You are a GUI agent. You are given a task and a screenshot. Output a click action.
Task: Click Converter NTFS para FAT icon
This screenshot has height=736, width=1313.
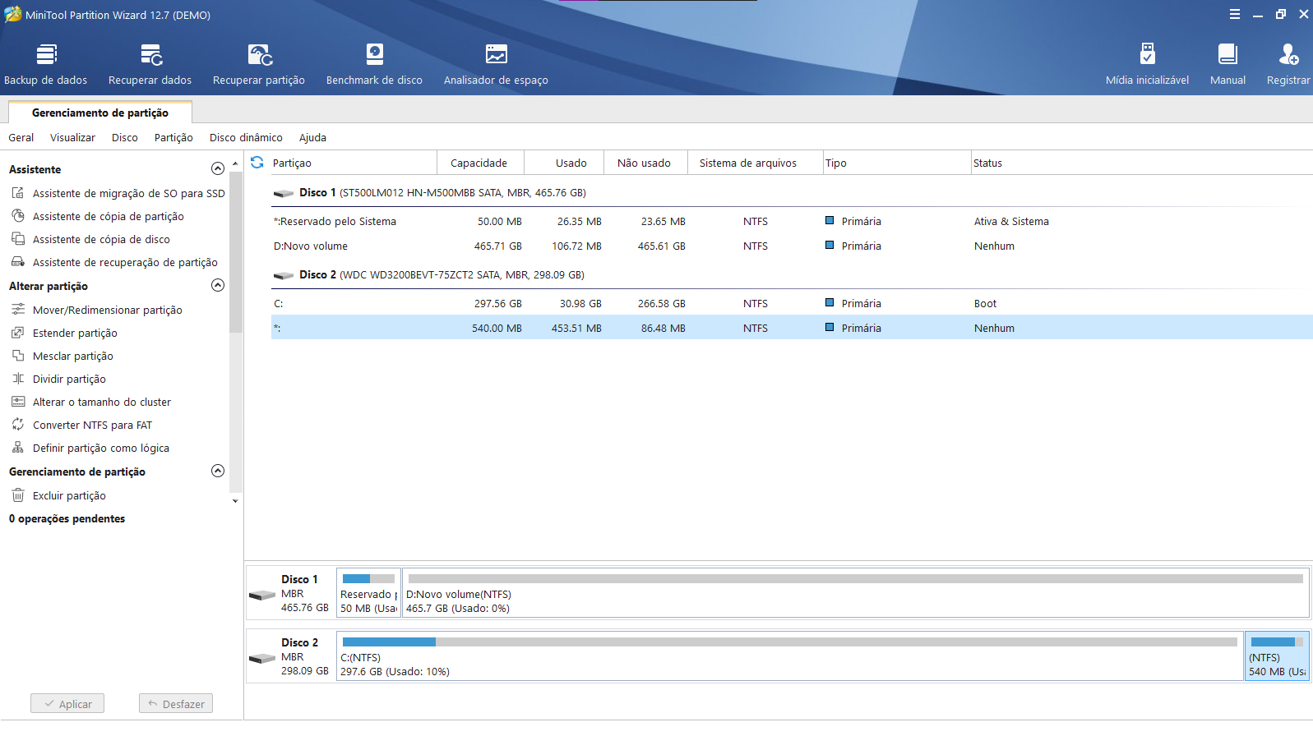point(18,425)
